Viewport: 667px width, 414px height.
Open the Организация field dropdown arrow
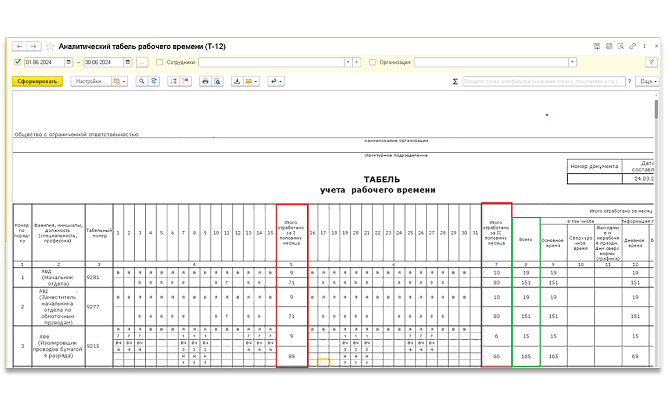(572, 62)
